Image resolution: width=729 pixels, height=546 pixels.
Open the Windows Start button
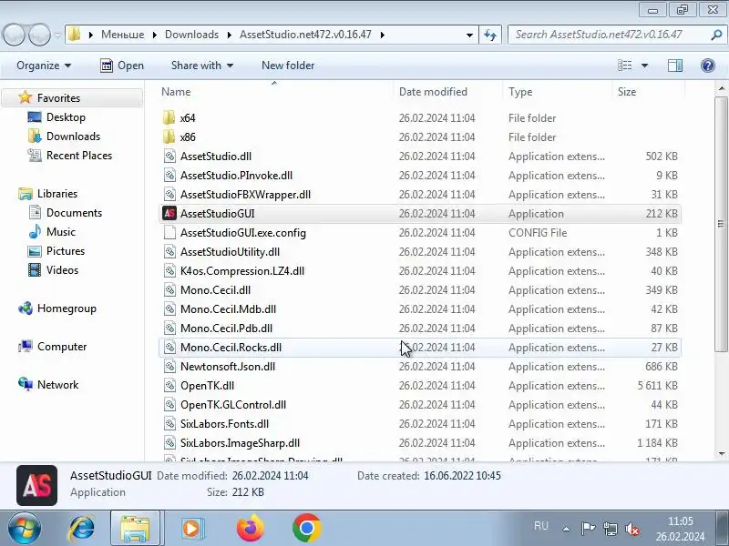[24, 528]
